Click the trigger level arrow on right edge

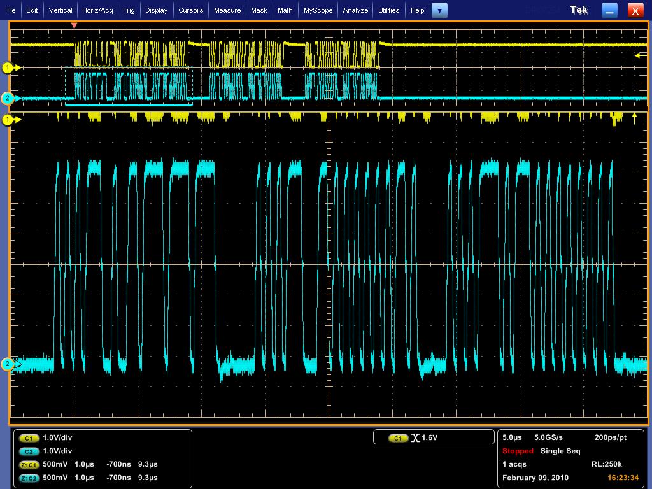point(638,56)
